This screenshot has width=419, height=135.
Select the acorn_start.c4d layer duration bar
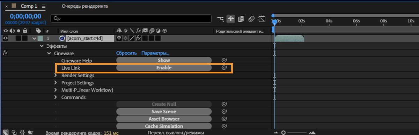[x=289, y=38]
